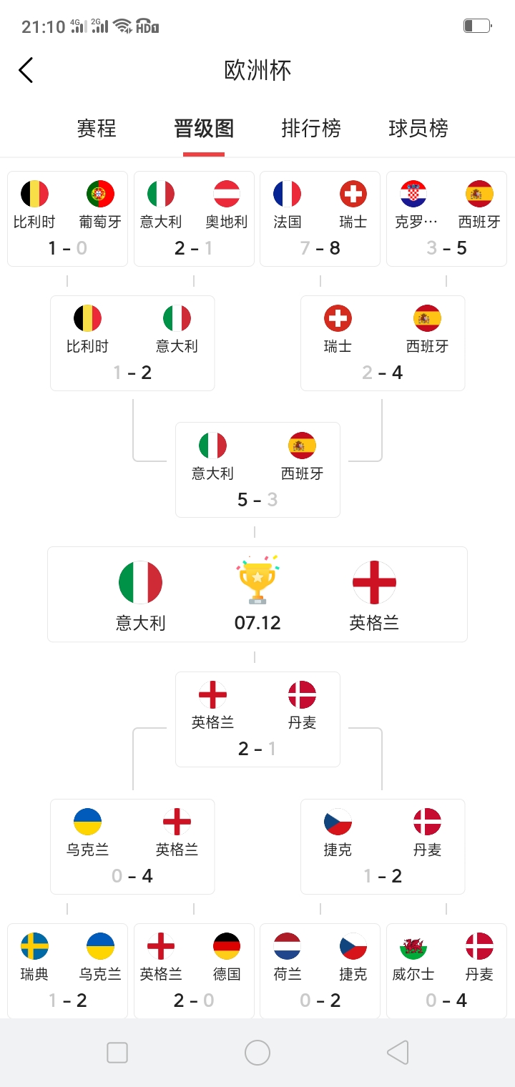
Task: Click the Germany flag in 英格兰 vs 德国
Action: click(226, 946)
